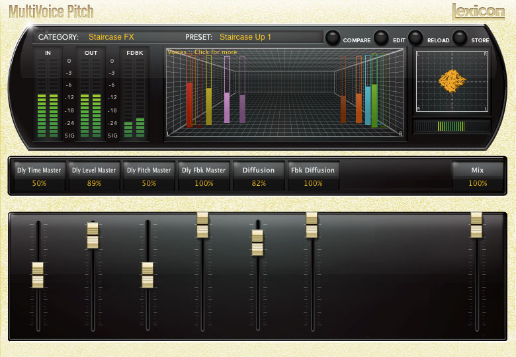The width and height of the screenshot is (516, 357).
Task: Click the Dly Pitch Master fader handle
Action: (148, 275)
